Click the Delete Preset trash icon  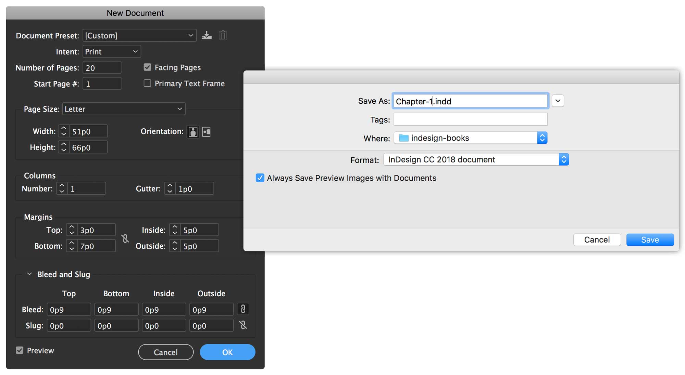pyautogui.click(x=223, y=35)
